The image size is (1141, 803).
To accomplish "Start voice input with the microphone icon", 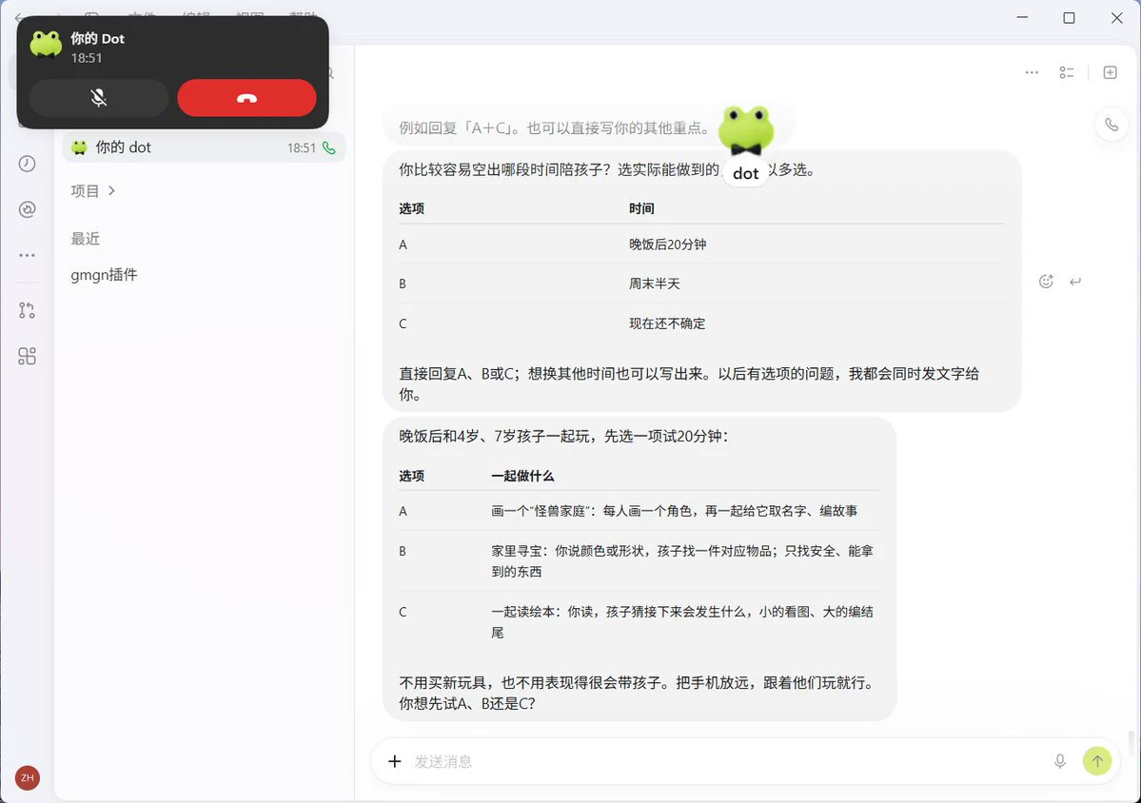I will [x=1060, y=761].
